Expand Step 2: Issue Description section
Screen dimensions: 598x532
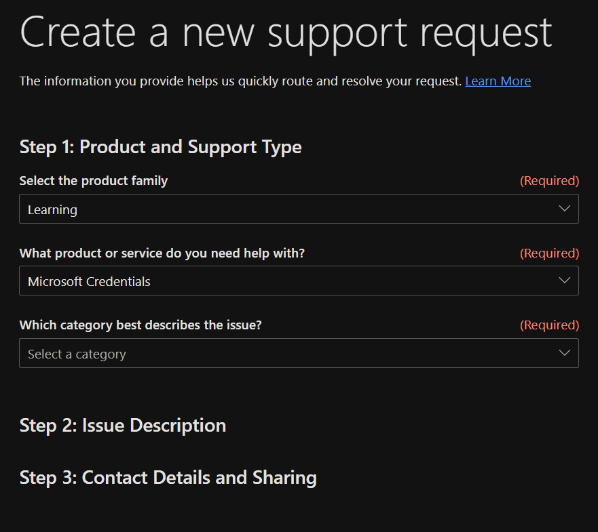click(123, 426)
